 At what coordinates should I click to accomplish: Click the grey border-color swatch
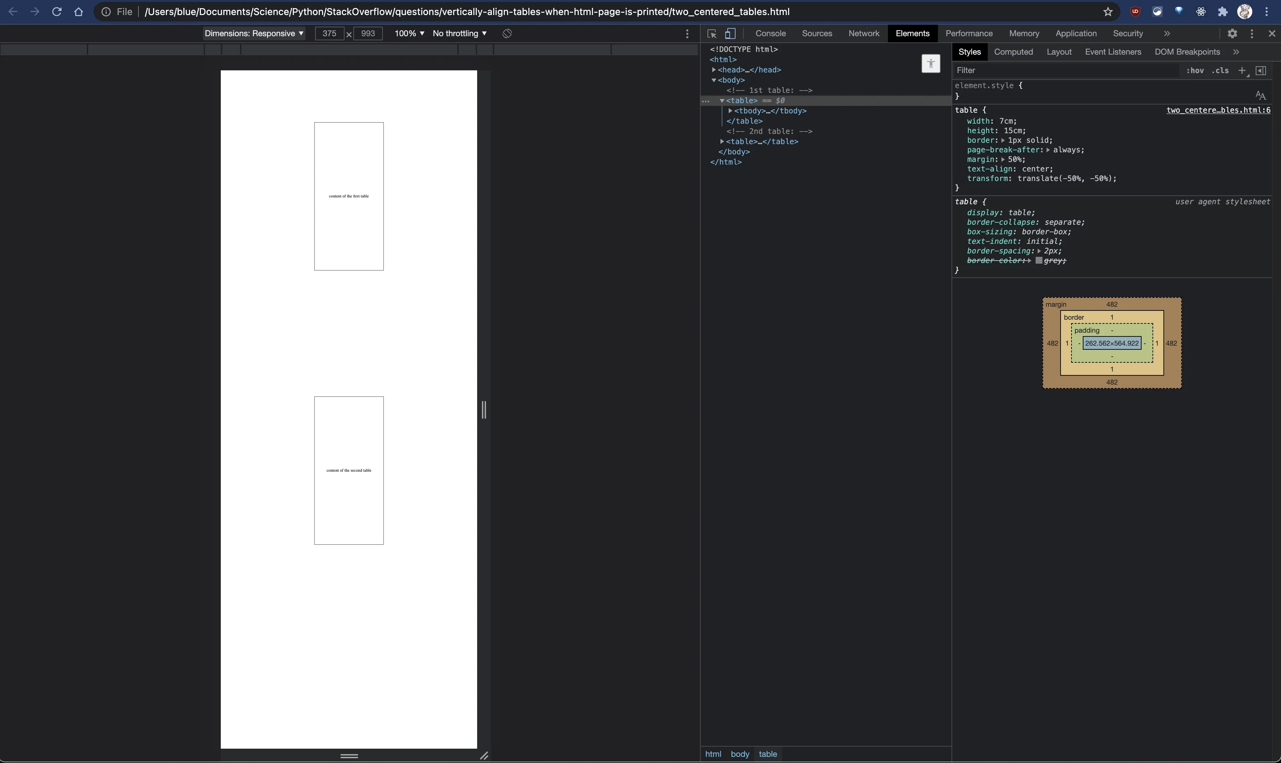[1039, 261]
